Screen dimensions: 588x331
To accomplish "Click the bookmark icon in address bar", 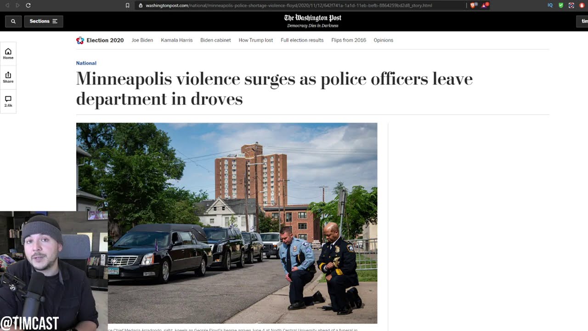I will pyautogui.click(x=127, y=6).
